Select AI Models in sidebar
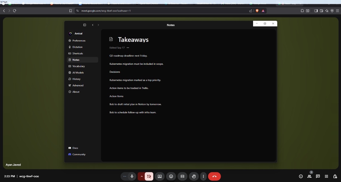 [78, 73]
